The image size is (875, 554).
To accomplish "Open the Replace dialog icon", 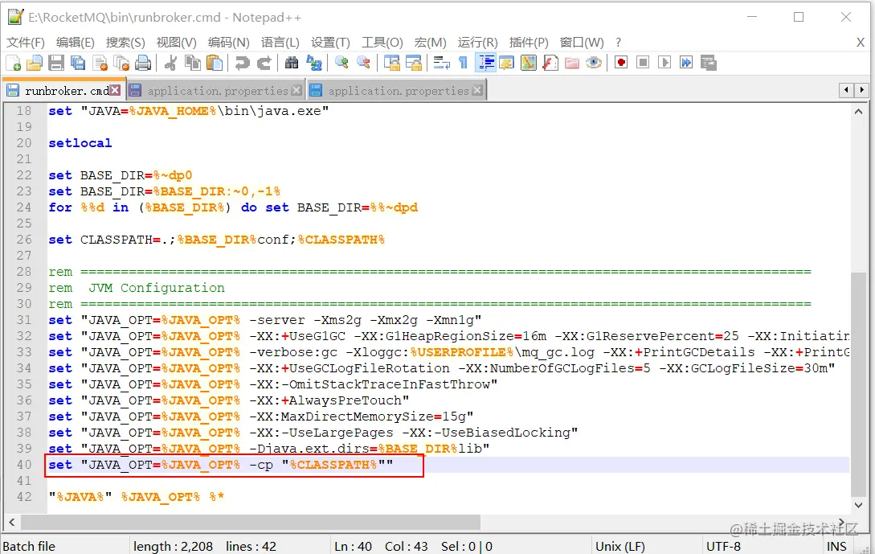I will pyautogui.click(x=313, y=63).
